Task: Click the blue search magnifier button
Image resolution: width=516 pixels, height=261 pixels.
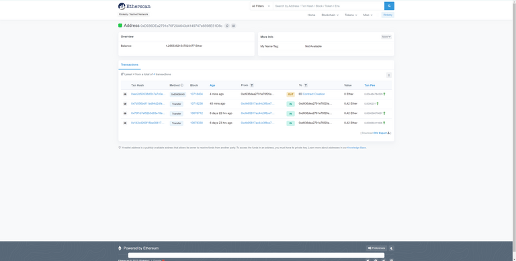Action: pyautogui.click(x=389, y=6)
